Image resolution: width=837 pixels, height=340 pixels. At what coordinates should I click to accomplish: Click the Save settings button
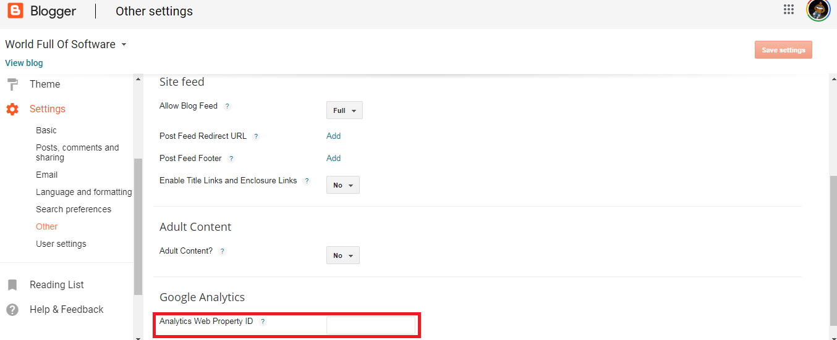click(783, 50)
